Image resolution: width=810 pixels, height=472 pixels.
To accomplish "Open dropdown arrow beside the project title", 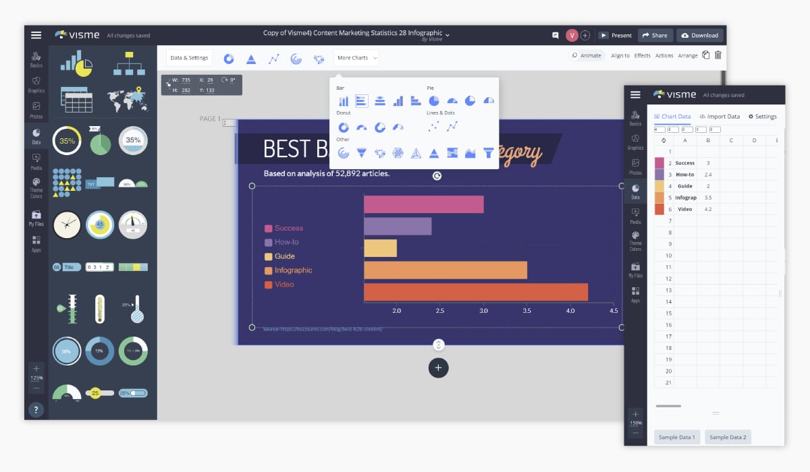I will coord(448,34).
